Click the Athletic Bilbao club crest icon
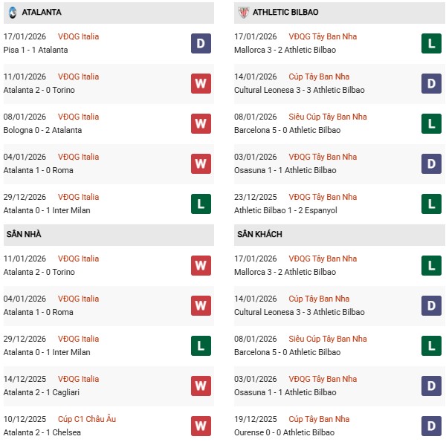Screen dimensions: 446x442 242,13
